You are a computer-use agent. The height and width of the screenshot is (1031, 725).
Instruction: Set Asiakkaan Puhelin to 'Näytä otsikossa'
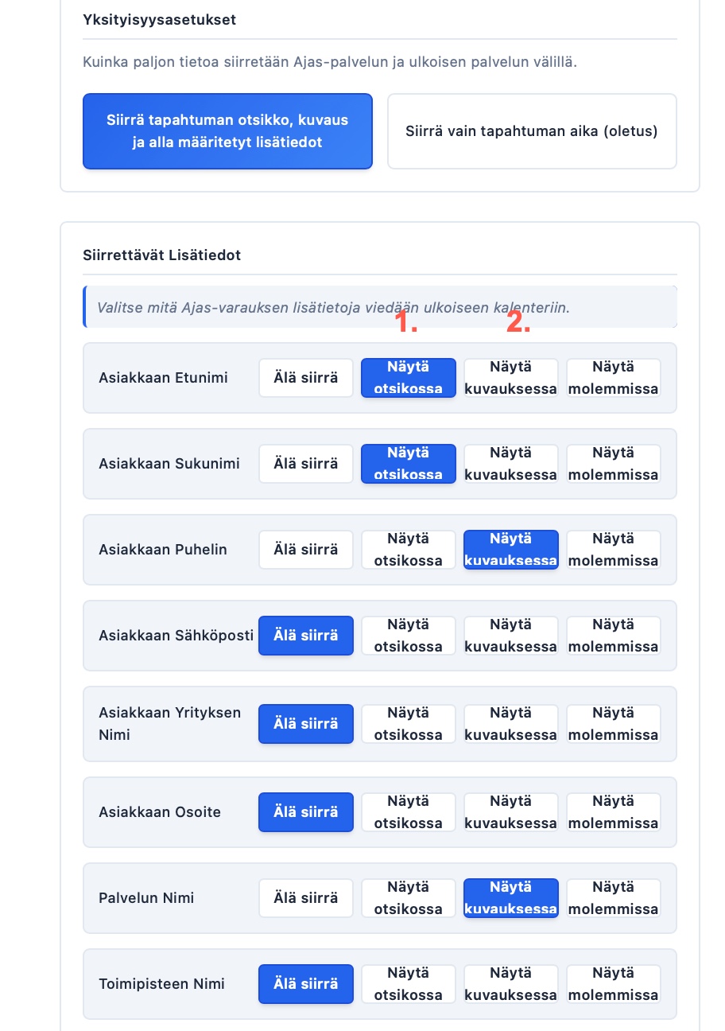point(409,550)
